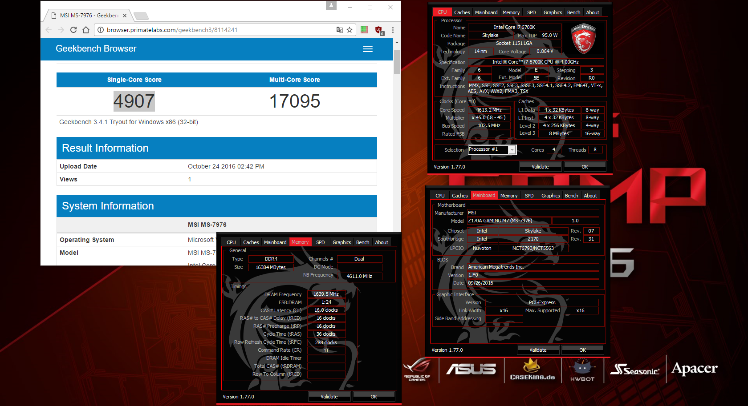The image size is (748, 406).
Task: Click Republic of Gamers logo
Action: tap(417, 370)
